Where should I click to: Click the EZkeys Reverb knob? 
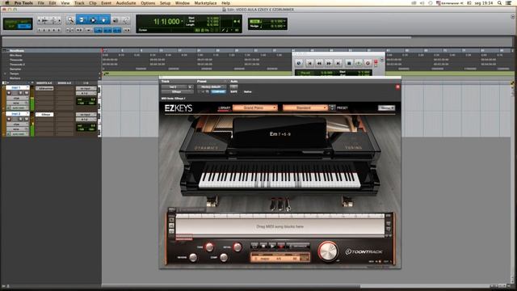(x=193, y=257)
